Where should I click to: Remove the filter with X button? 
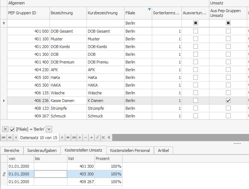(6, 129)
